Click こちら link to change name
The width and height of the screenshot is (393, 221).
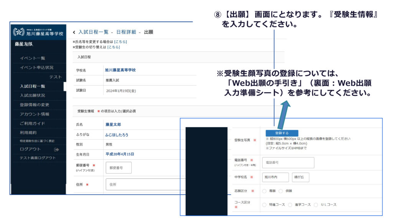point(121,41)
